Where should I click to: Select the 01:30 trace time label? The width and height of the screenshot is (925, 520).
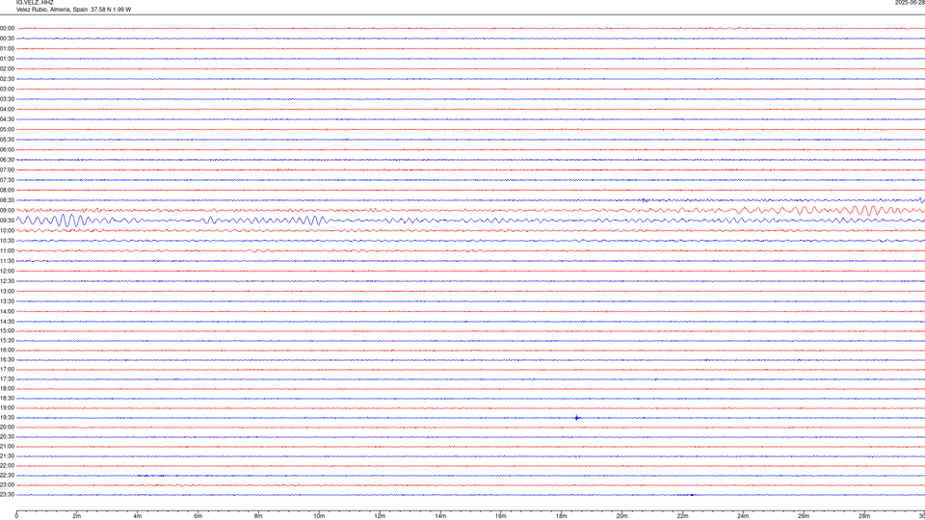tap(7, 59)
